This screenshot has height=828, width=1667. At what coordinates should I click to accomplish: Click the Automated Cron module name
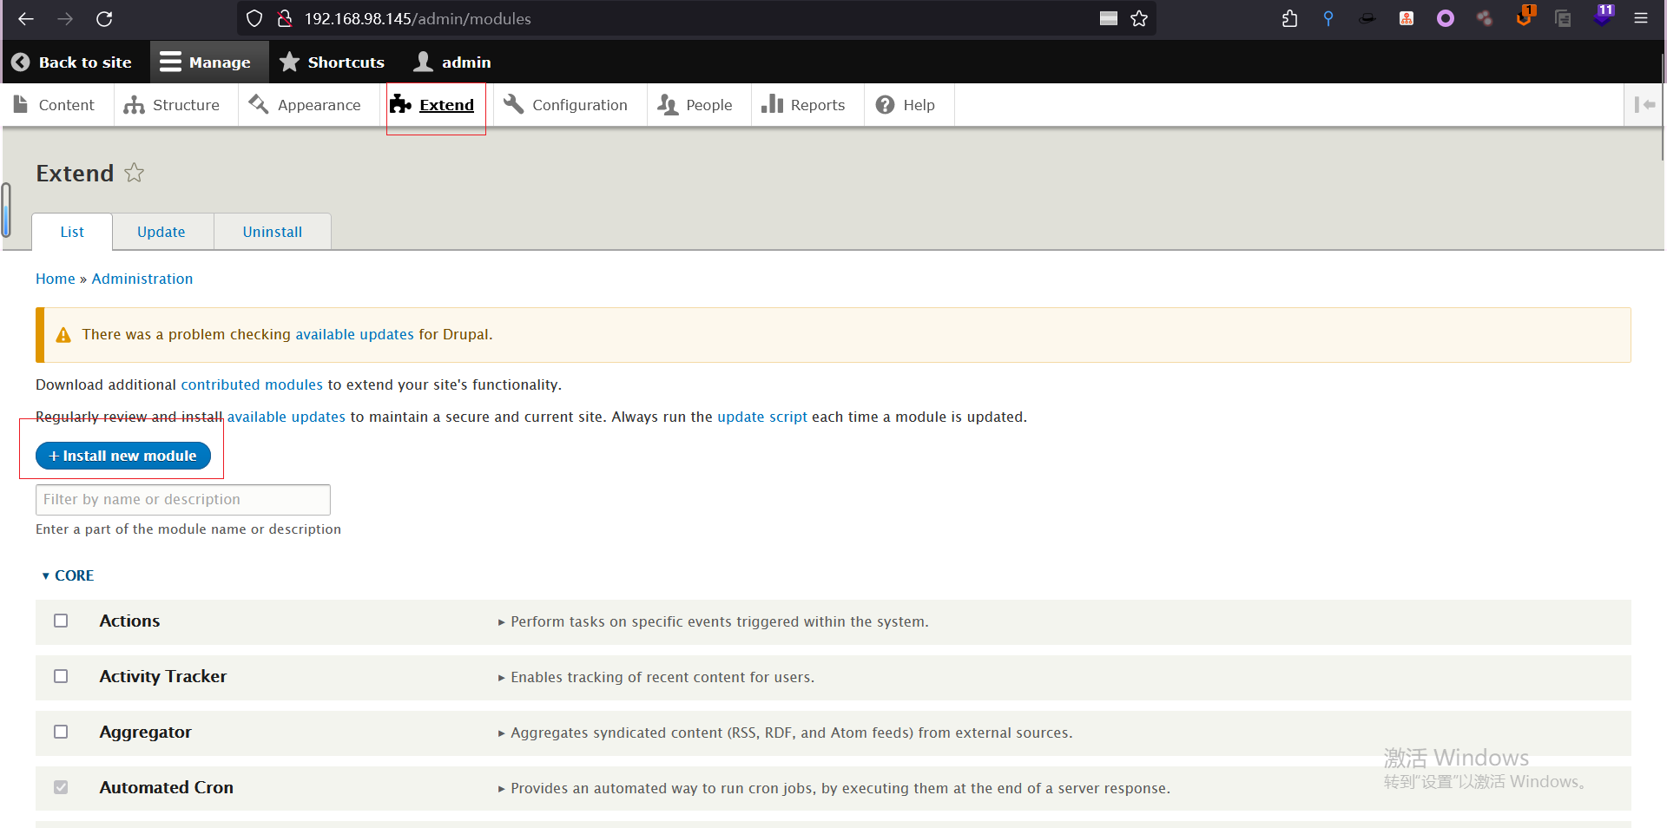click(167, 787)
